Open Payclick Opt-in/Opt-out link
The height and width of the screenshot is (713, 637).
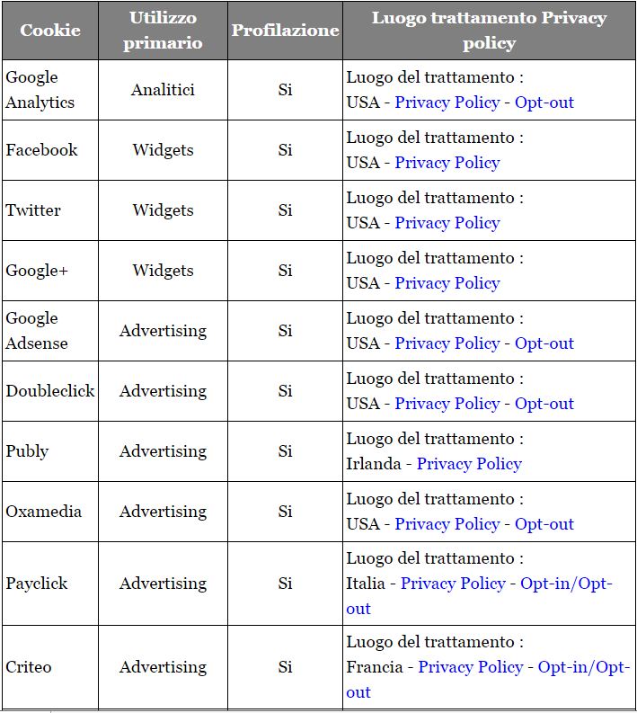(566, 584)
